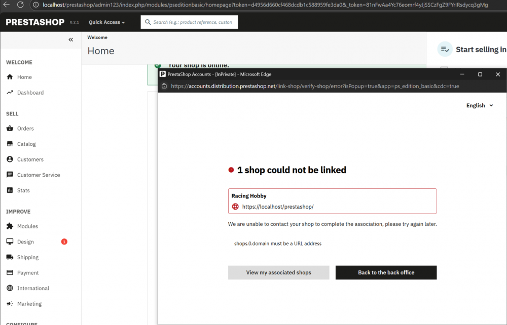
Task: Click the Design monitor icon
Action: point(10,241)
